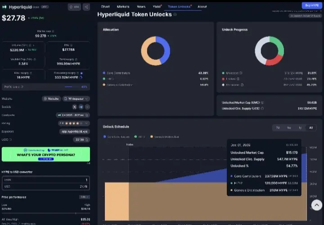Click the $27.78 price text
The height and width of the screenshot is (225, 324).
tap(13, 18)
